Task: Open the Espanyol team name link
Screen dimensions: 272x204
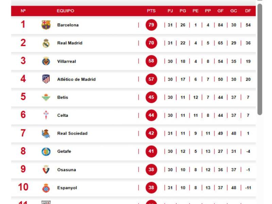Action: [67, 187]
